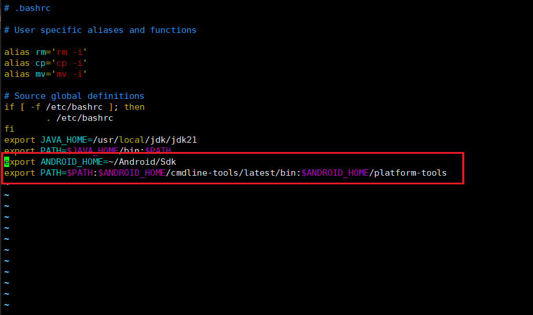
Task: Click the '~/Android/Sdk' path value
Action: 142,162
